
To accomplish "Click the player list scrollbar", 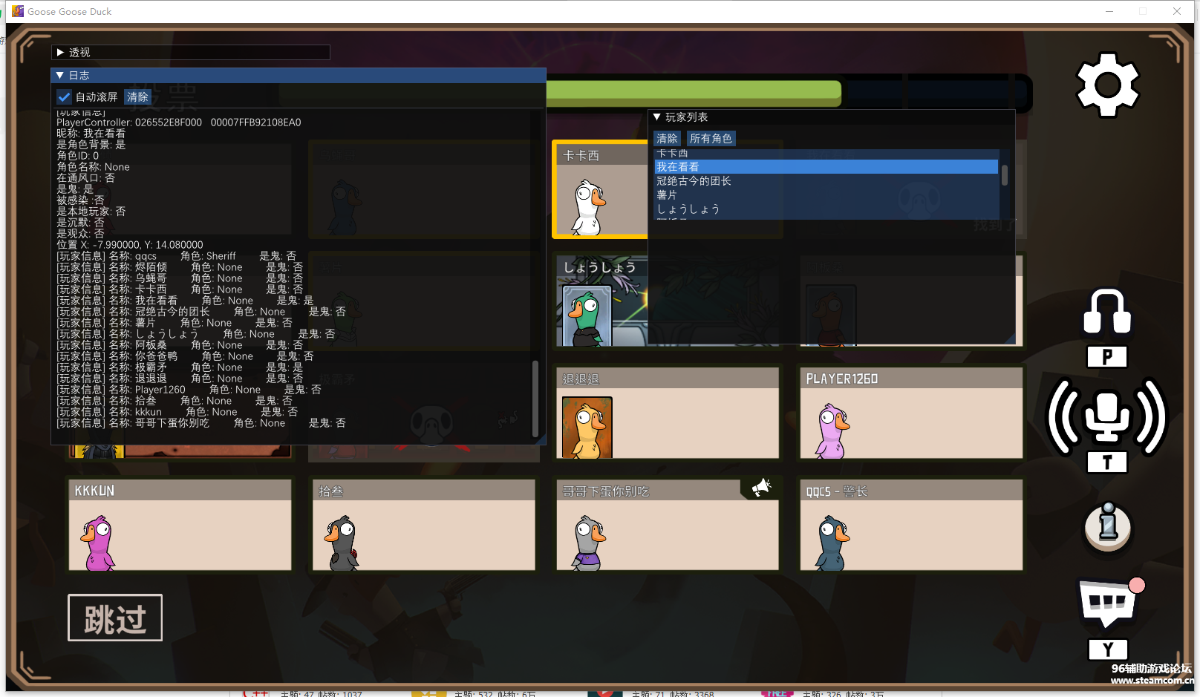I will coord(1005,175).
